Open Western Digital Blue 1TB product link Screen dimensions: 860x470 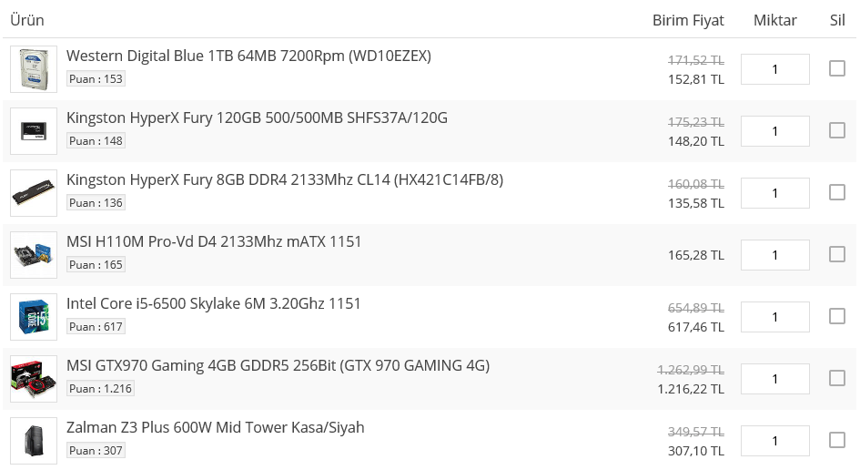pos(248,56)
